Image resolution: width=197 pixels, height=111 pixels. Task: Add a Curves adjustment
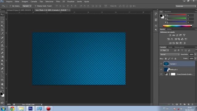[x=177, y=35]
